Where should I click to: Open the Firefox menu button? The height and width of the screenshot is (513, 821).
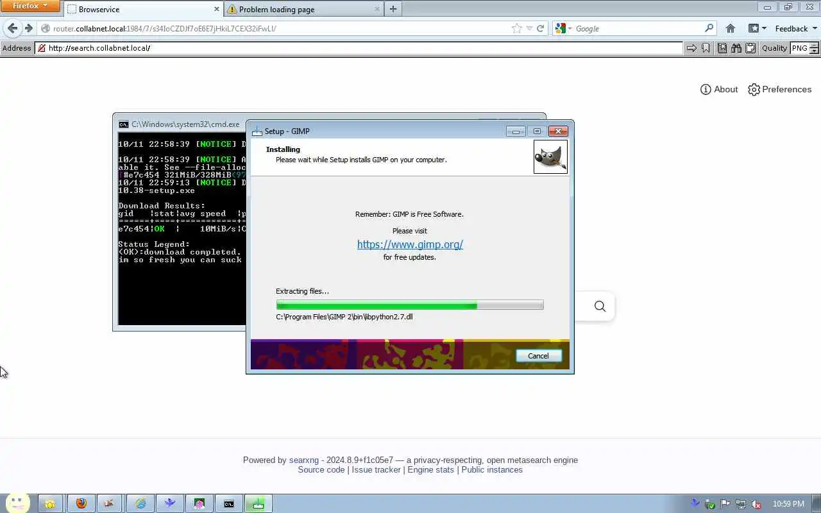(30, 6)
